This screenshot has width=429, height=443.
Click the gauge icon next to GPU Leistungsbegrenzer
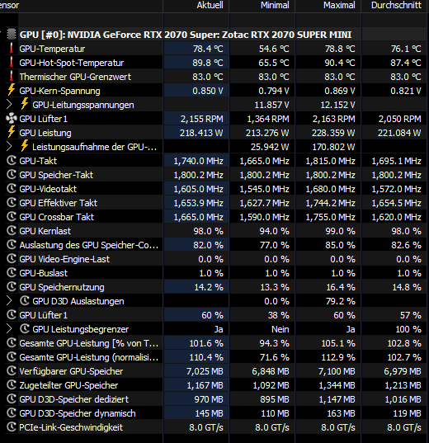25,329
